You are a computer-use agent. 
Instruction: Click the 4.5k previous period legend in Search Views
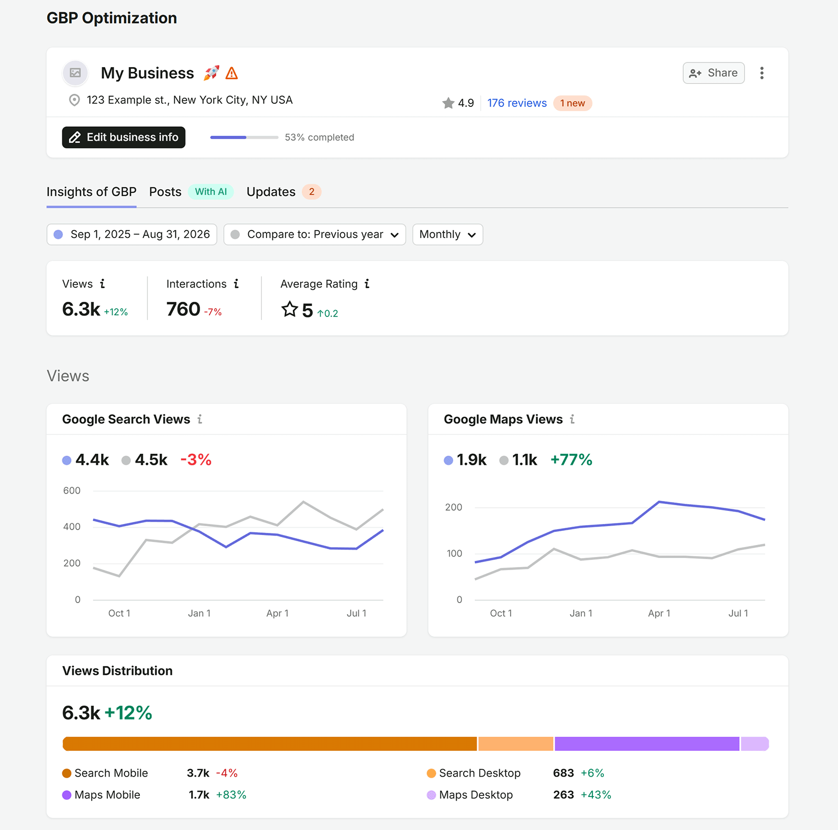click(x=145, y=460)
